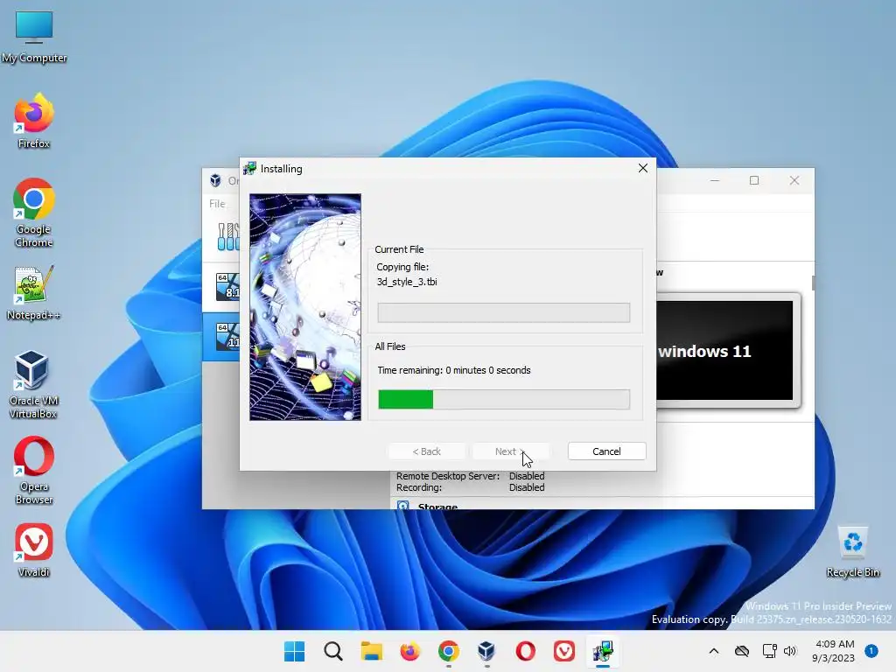This screenshot has height=672, width=896.
Task: Select the installer icon in taskbar
Action: (602, 651)
